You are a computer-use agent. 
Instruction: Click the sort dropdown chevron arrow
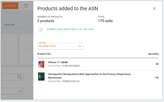tap(80, 46)
